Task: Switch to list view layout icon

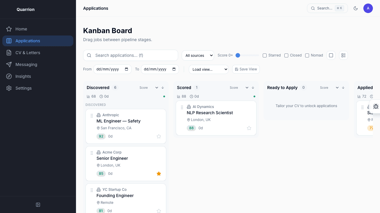Action: click(x=343, y=55)
